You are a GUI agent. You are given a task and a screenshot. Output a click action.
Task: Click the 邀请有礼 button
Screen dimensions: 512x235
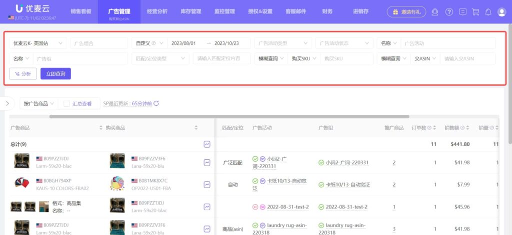(x=406, y=12)
